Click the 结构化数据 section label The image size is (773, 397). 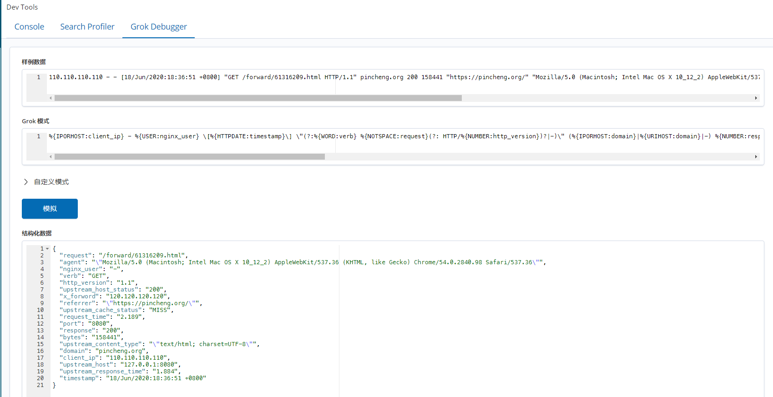tap(37, 233)
